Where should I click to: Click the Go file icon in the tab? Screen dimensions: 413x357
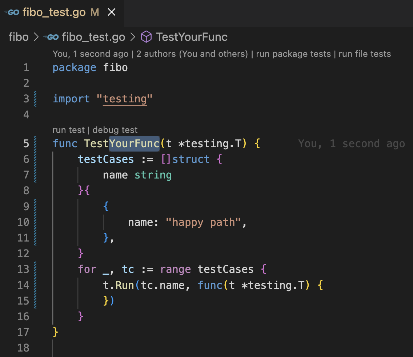click(11, 13)
